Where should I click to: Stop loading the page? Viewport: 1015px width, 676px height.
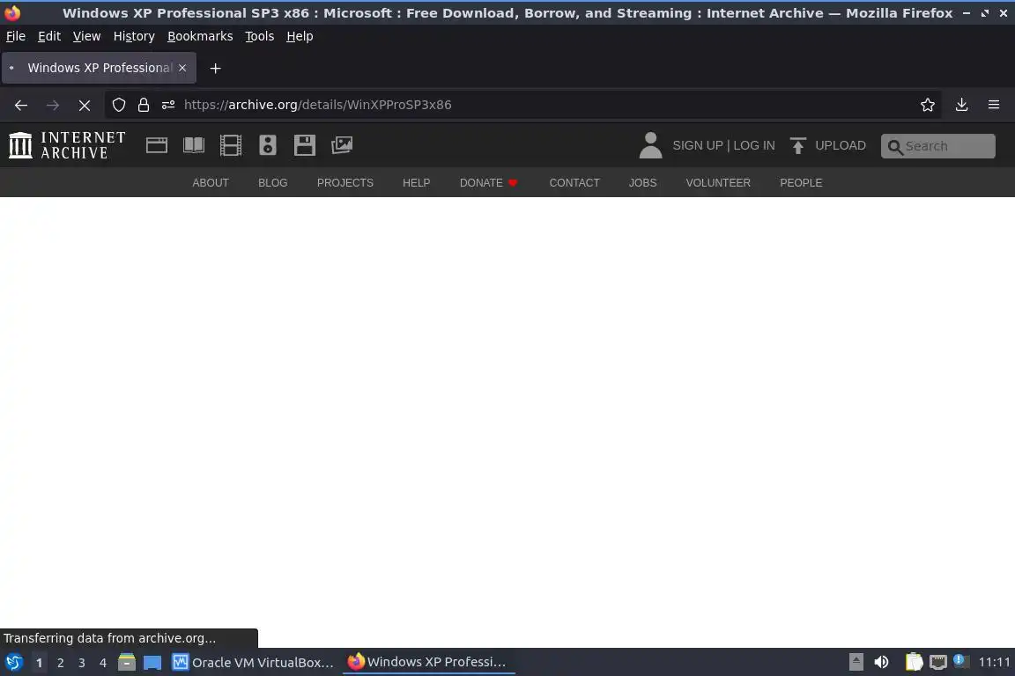pyautogui.click(x=85, y=105)
